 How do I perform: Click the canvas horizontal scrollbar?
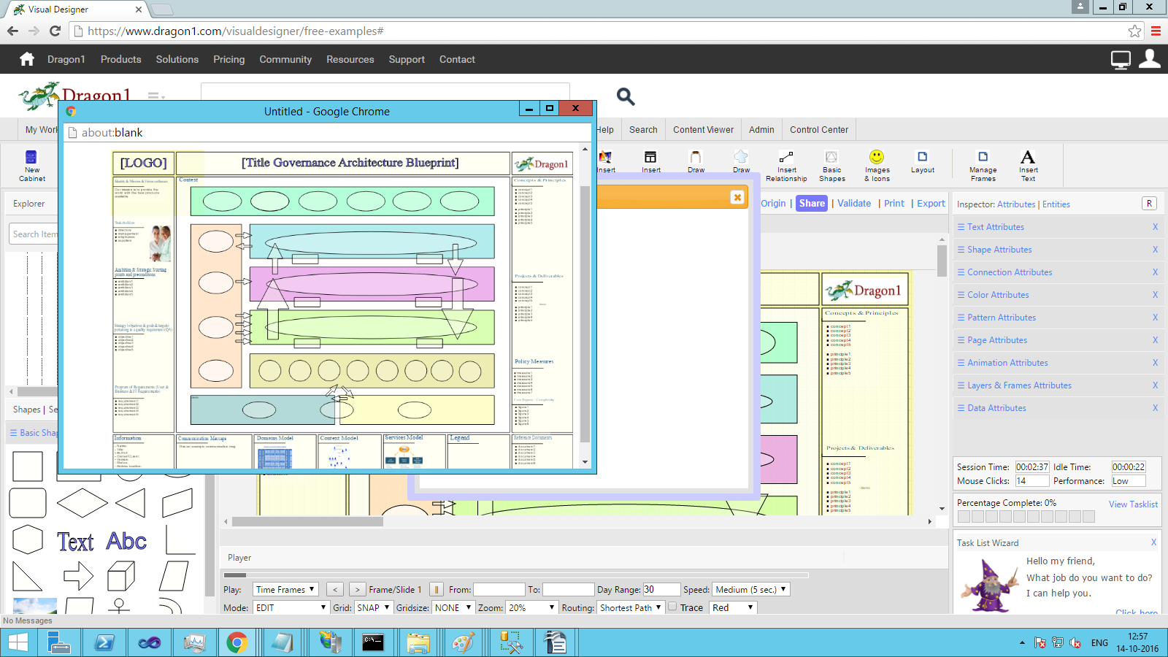307,521
